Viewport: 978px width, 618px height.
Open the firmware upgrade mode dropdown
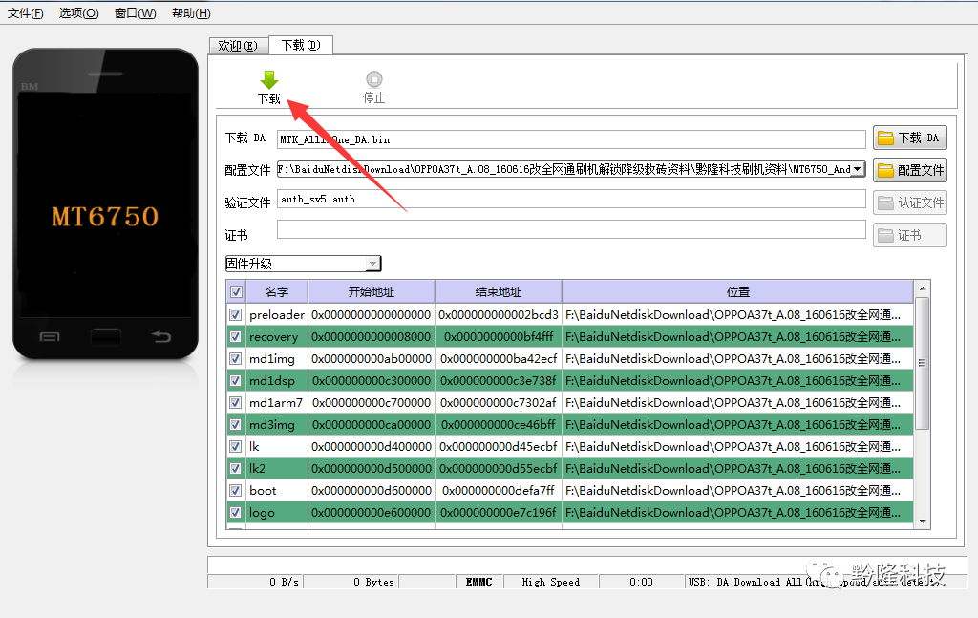tap(303, 264)
